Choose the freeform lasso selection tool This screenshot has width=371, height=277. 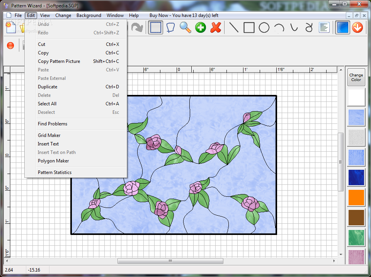(170, 28)
